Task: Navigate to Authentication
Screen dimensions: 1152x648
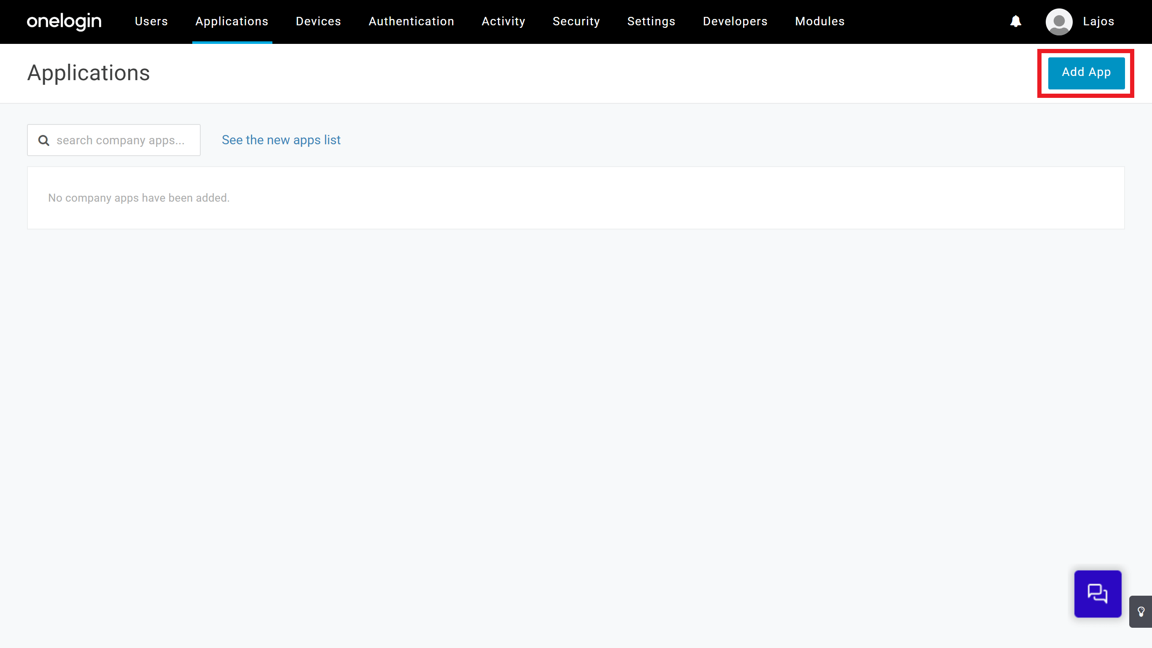Action: coord(411,22)
